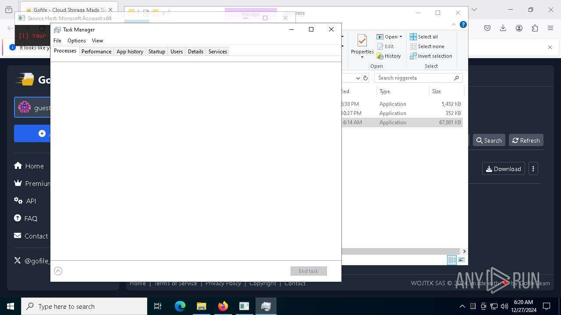Open the @gofile X link in sidebar
The height and width of the screenshot is (315, 561).
[32, 261]
